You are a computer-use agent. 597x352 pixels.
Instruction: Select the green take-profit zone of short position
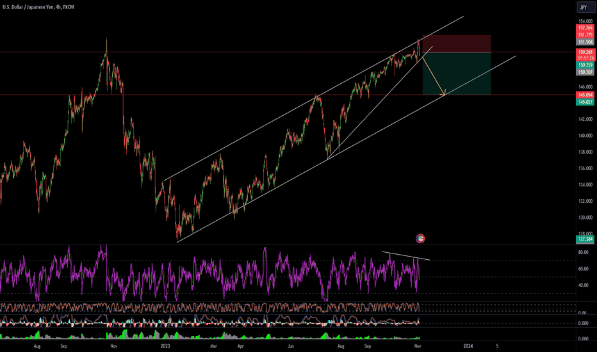pos(457,74)
